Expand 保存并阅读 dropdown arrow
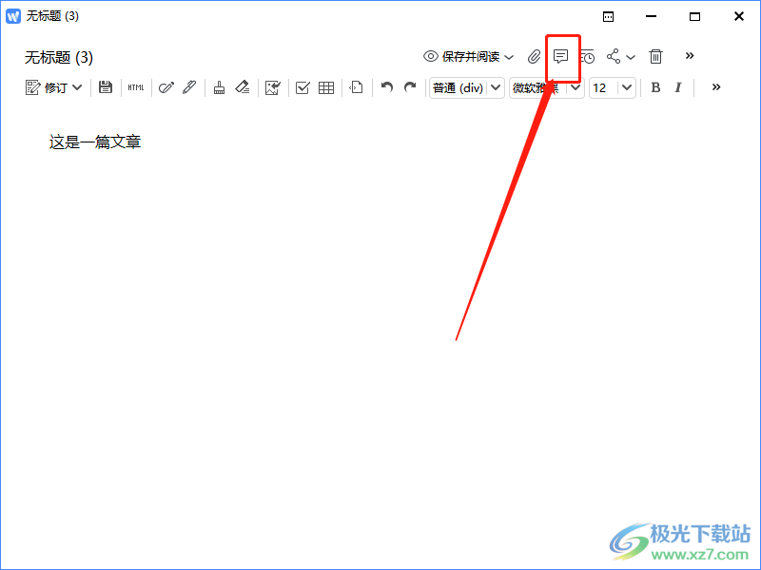This screenshot has width=761, height=570. click(x=509, y=57)
